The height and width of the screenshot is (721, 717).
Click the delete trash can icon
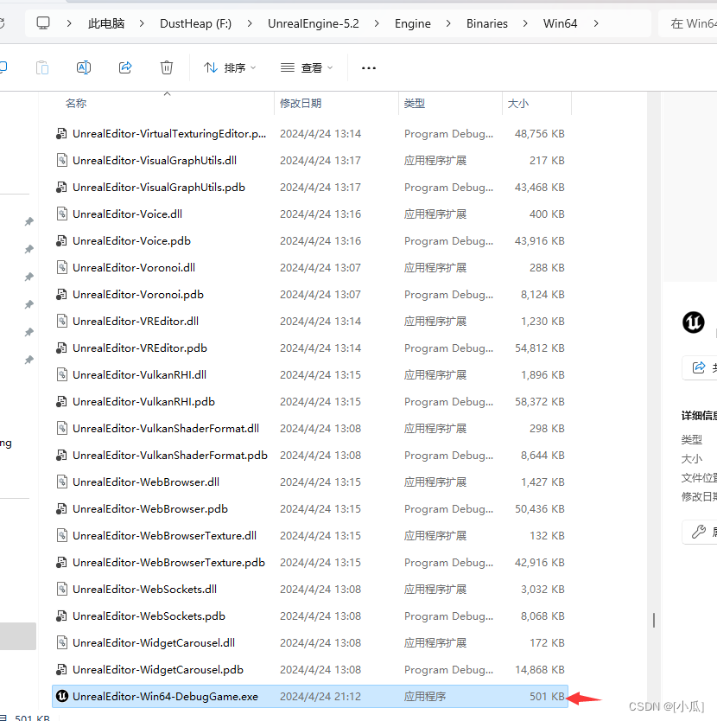point(167,68)
